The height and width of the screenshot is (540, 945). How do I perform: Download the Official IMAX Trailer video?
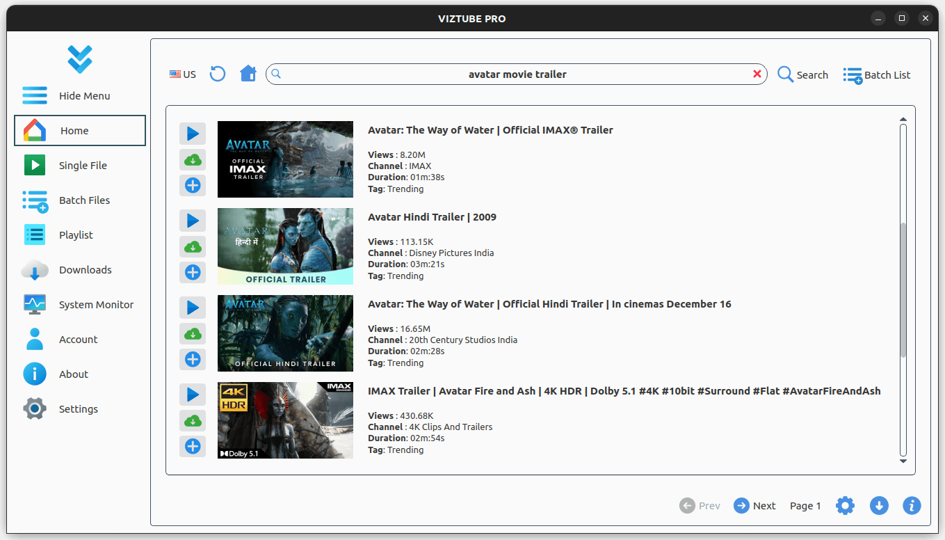(x=193, y=159)
